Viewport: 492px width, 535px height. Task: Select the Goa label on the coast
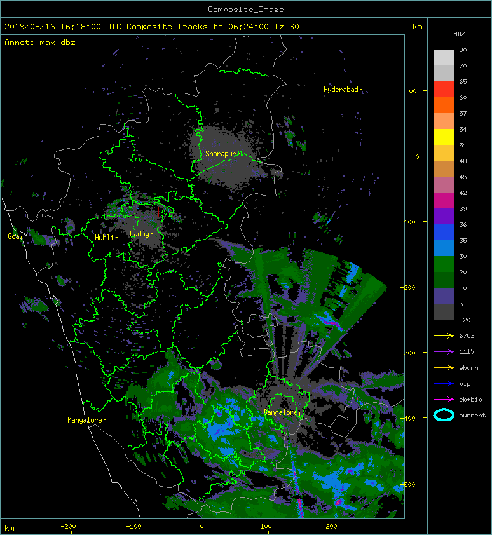(x=16, y=236)
